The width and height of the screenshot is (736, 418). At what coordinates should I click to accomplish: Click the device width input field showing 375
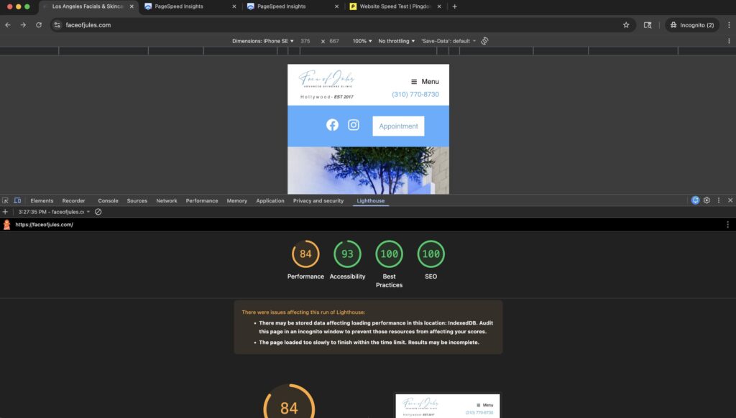pyautogui.click(x=307, y=41)
